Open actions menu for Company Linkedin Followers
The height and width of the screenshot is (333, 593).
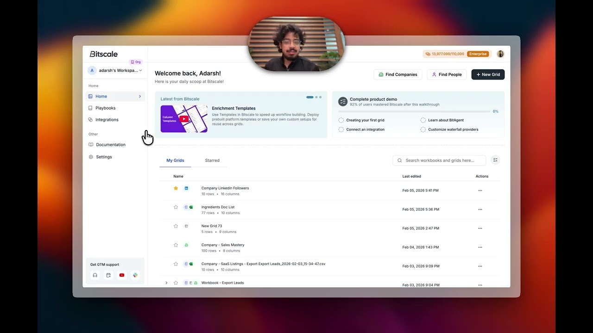pos(480,191)
